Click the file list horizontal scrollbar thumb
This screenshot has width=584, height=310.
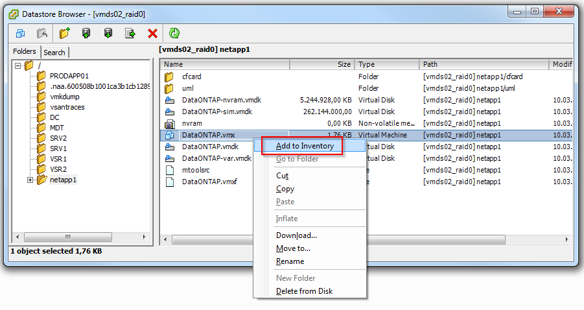click(x=338, y=239)
